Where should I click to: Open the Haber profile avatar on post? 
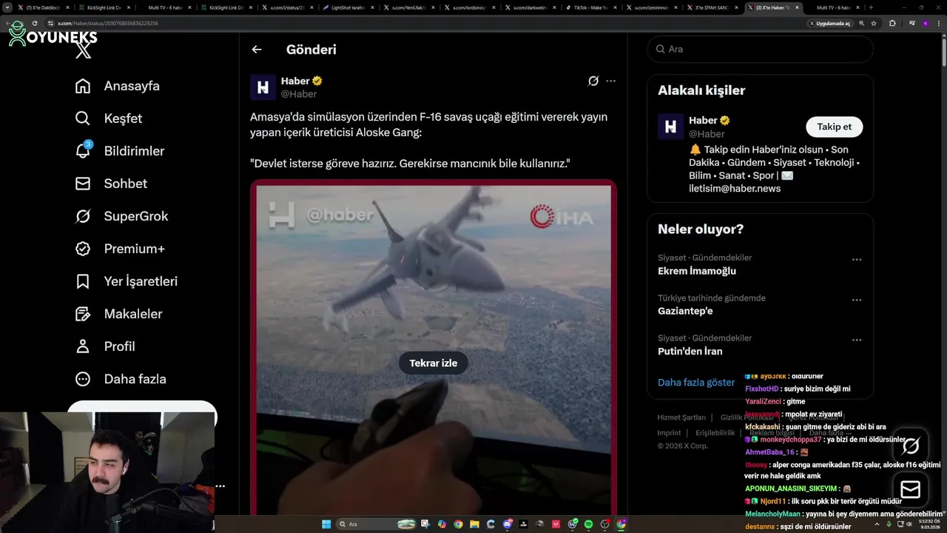[x=263, y=87]
